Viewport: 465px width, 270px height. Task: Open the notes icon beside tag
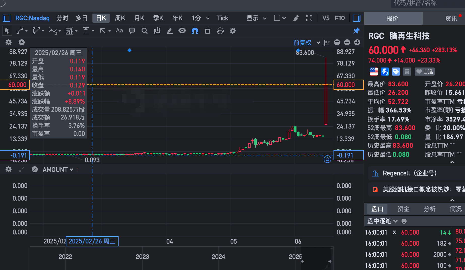pyautogui.click(x=407, y=72)
